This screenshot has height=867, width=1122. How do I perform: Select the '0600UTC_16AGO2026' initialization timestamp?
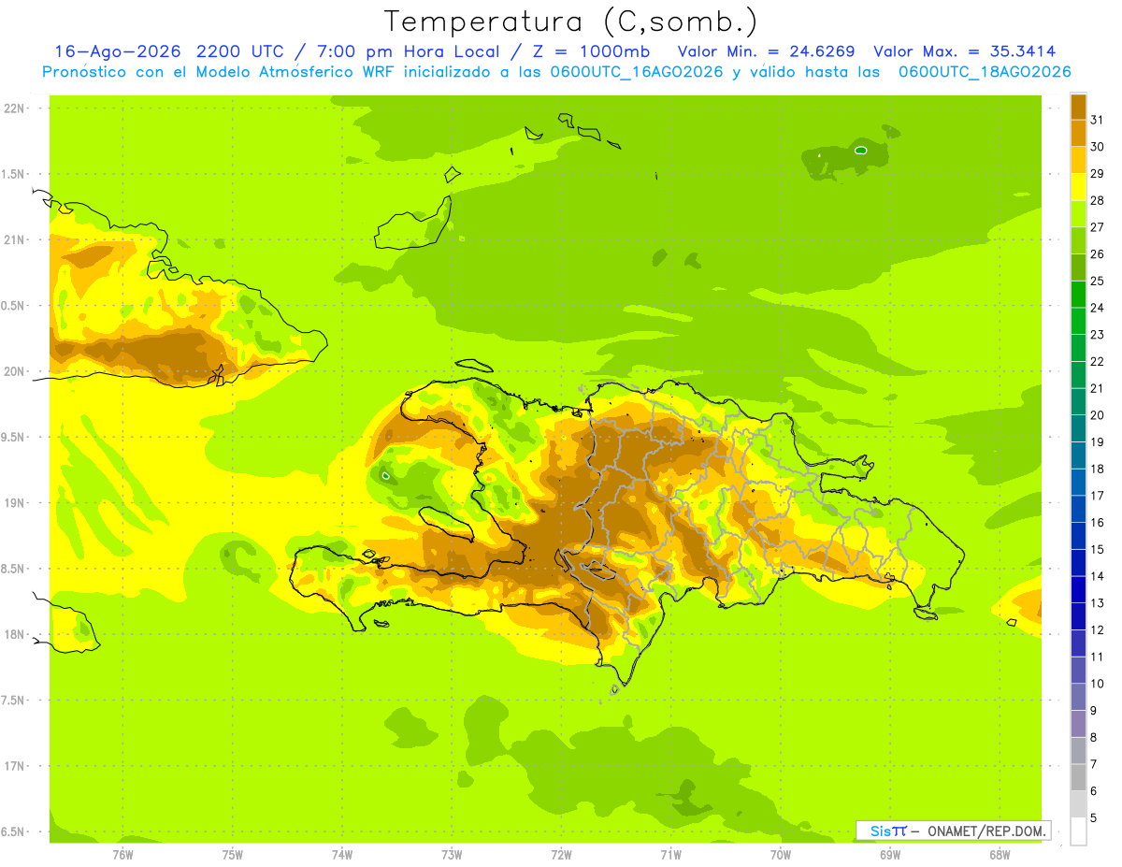(x=637, y=72)
